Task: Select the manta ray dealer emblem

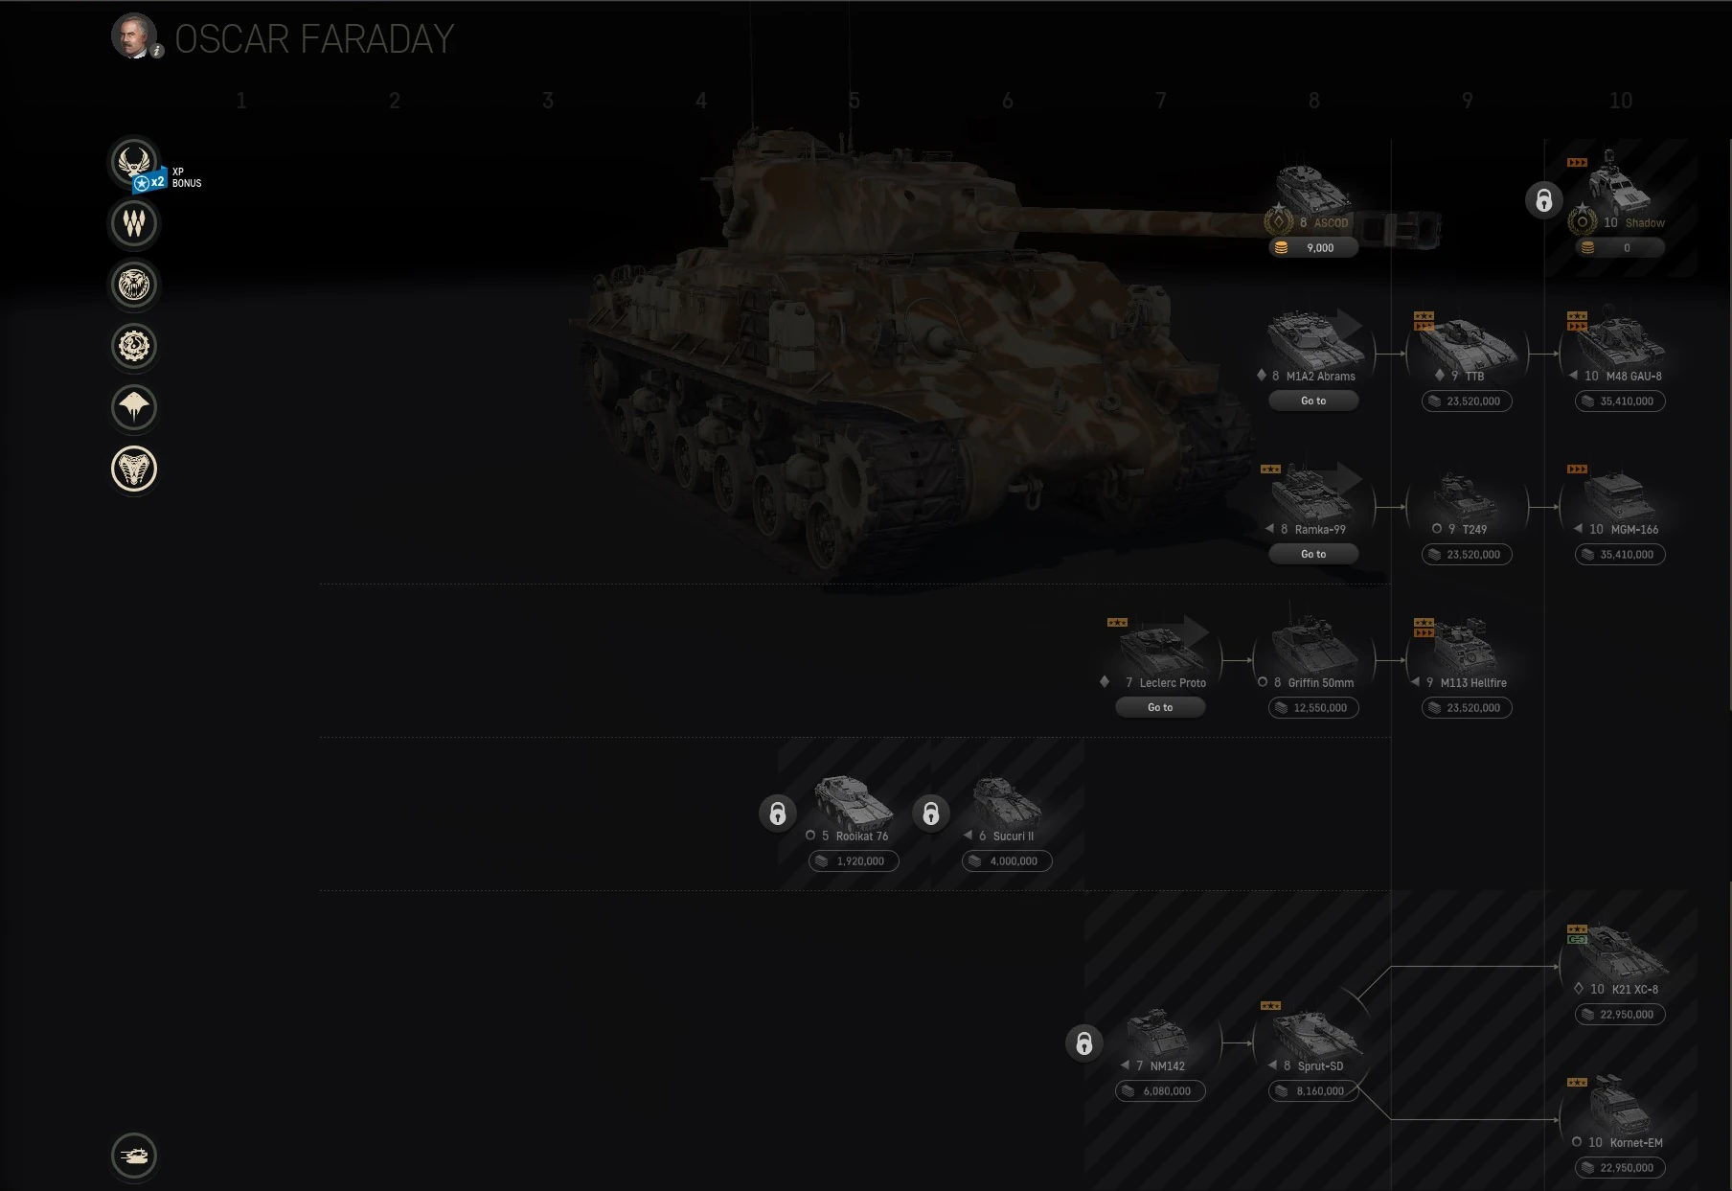Action: click(134, 407)
